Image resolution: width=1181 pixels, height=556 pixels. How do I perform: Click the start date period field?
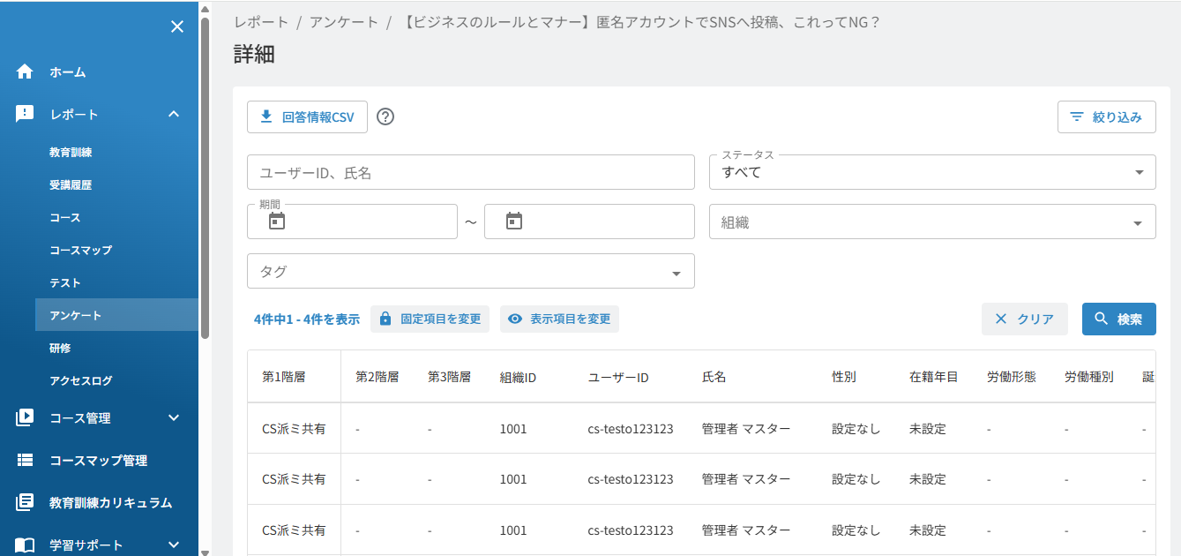[x=352, y=222]
